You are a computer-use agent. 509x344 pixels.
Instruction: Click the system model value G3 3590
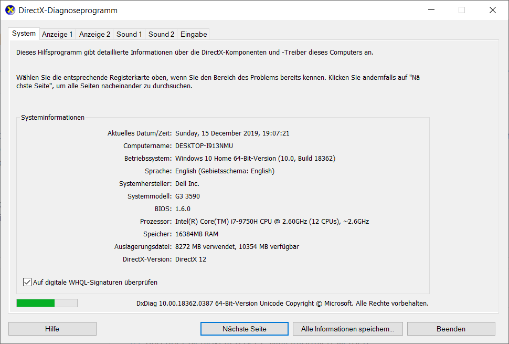pos(187,196)
